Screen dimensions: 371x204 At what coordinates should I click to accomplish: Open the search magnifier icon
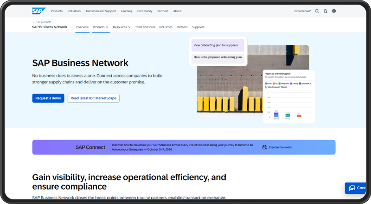317,11
